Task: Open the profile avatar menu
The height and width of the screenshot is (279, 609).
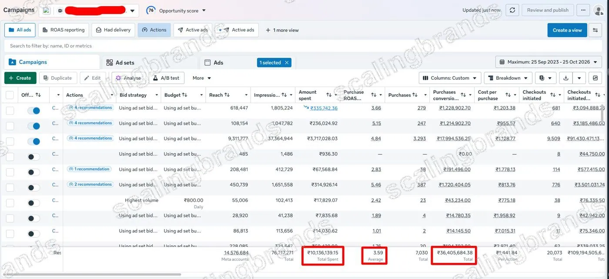Action: tap(599, 10)
